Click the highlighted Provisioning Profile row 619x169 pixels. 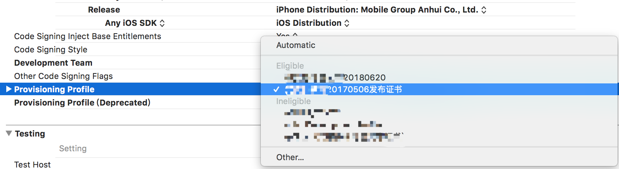pyautogui.click(x=54, y=90)
